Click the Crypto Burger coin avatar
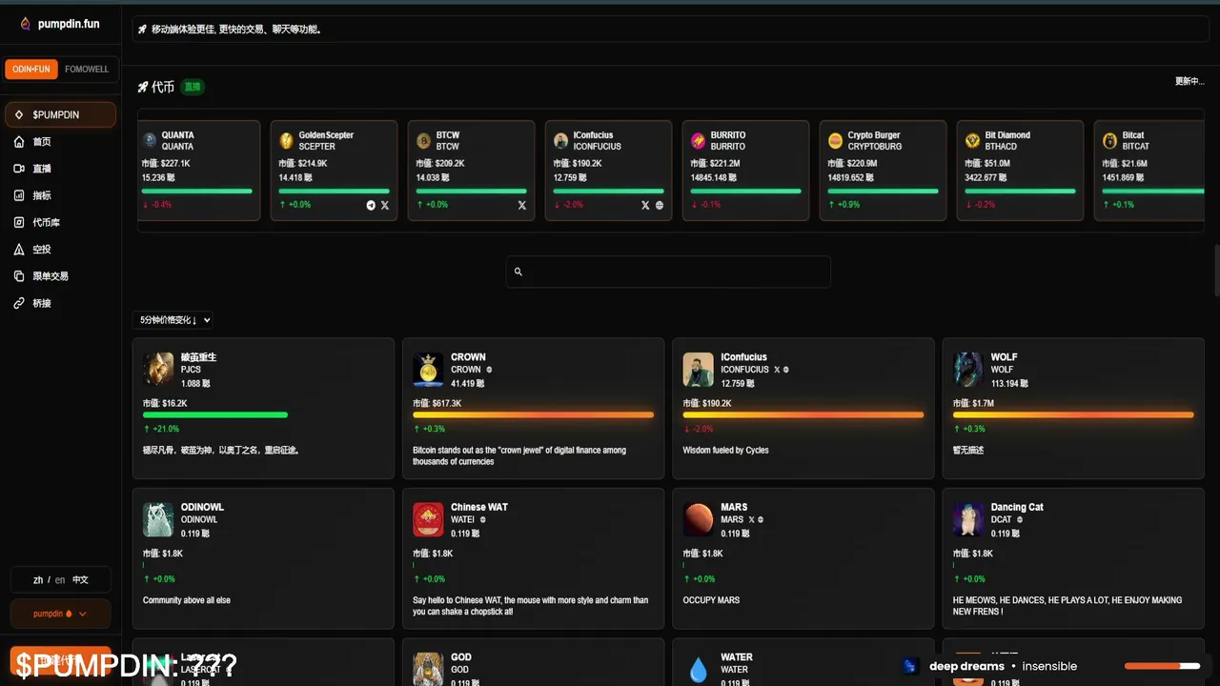1220x686 pixels. pyautogui.click(x=836, y=141)
